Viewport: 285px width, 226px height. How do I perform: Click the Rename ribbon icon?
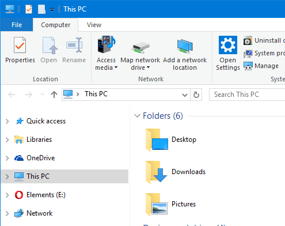tap(74, 45)
